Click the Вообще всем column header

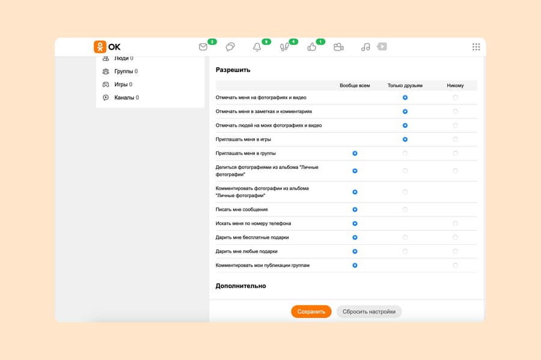pyautogui.click(x=355, y=85)
